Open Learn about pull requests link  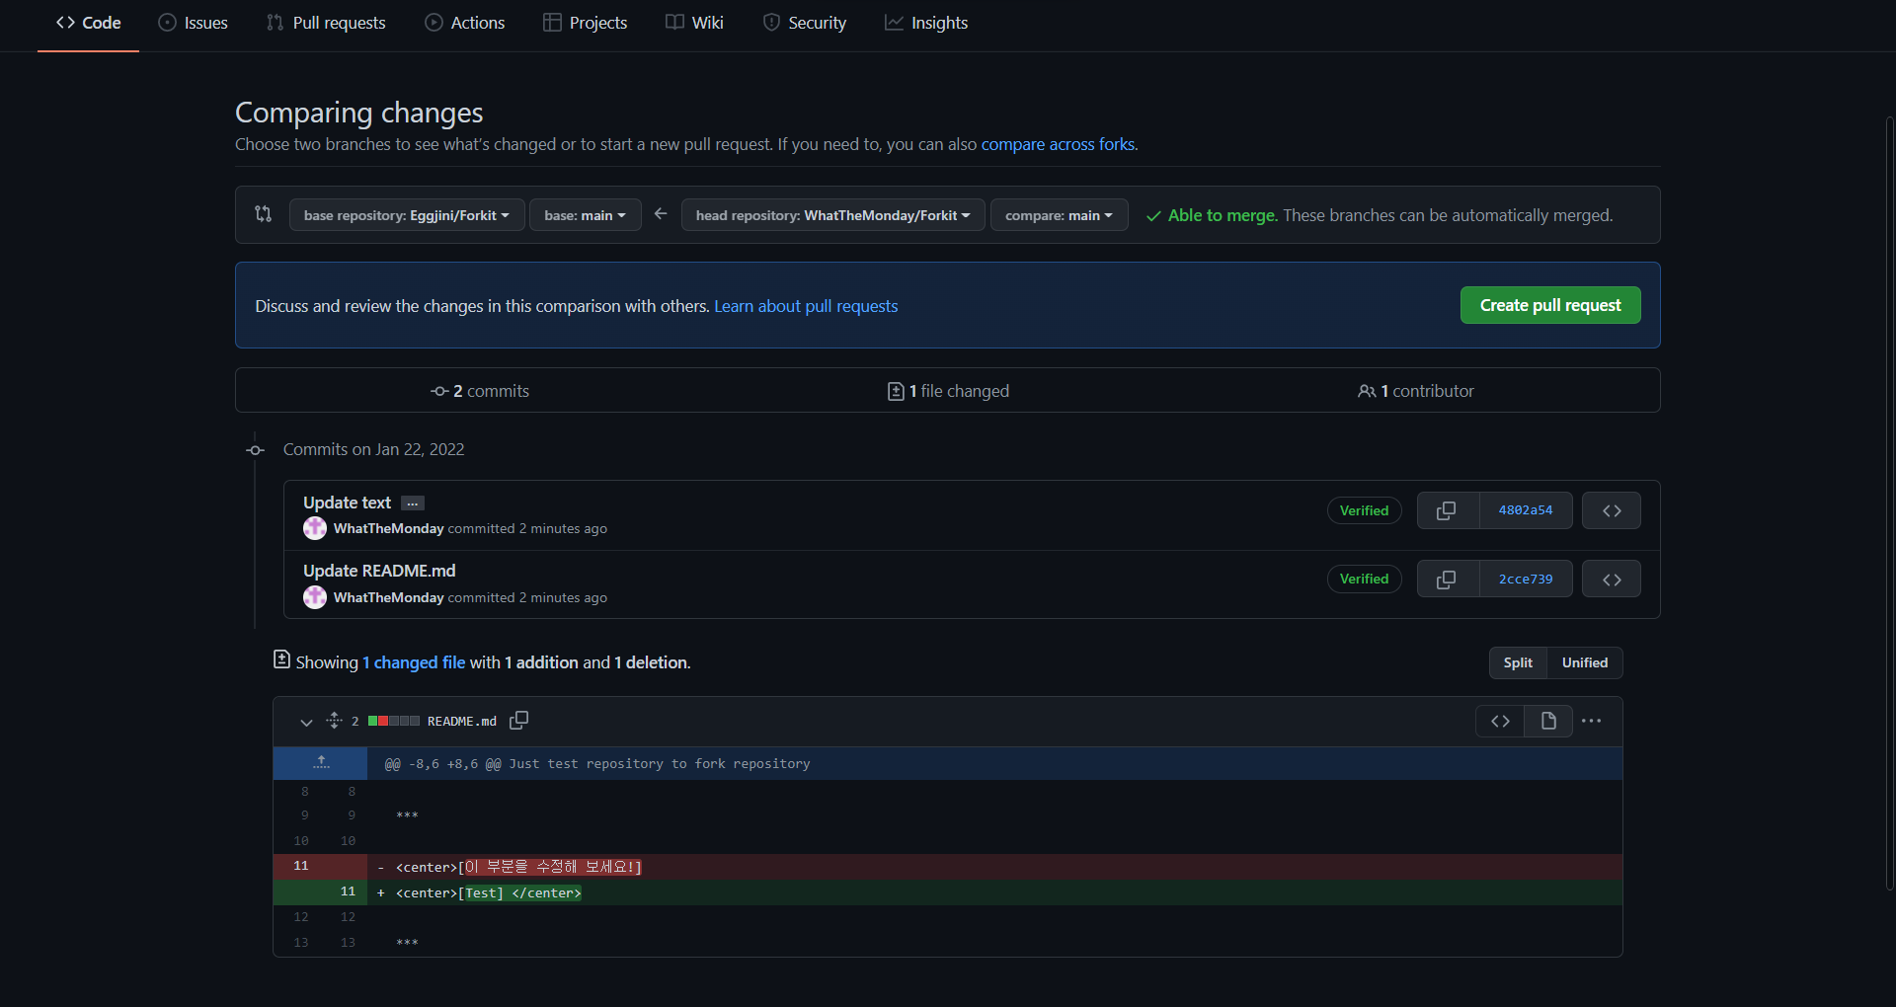806,306
